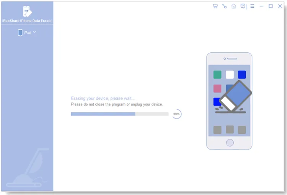This screenshot has height=195, width=287.
Task: Click the iReaShare iPhone Data Eraser title
Action: coord(27,21)
